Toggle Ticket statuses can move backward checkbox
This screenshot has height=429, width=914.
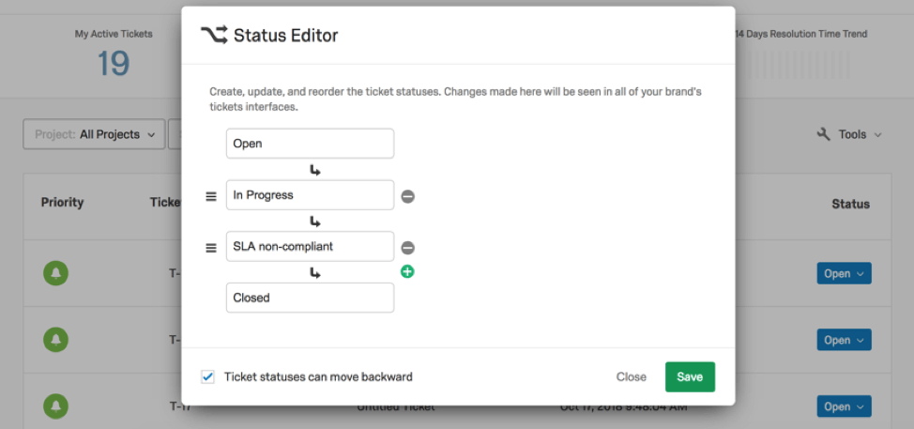click(x=207, y=376)
